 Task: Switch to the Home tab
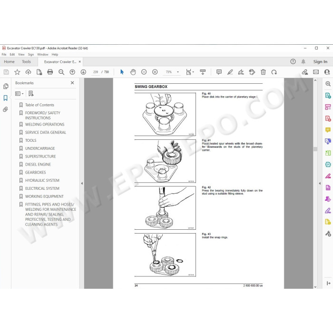[x=9, y=61]
